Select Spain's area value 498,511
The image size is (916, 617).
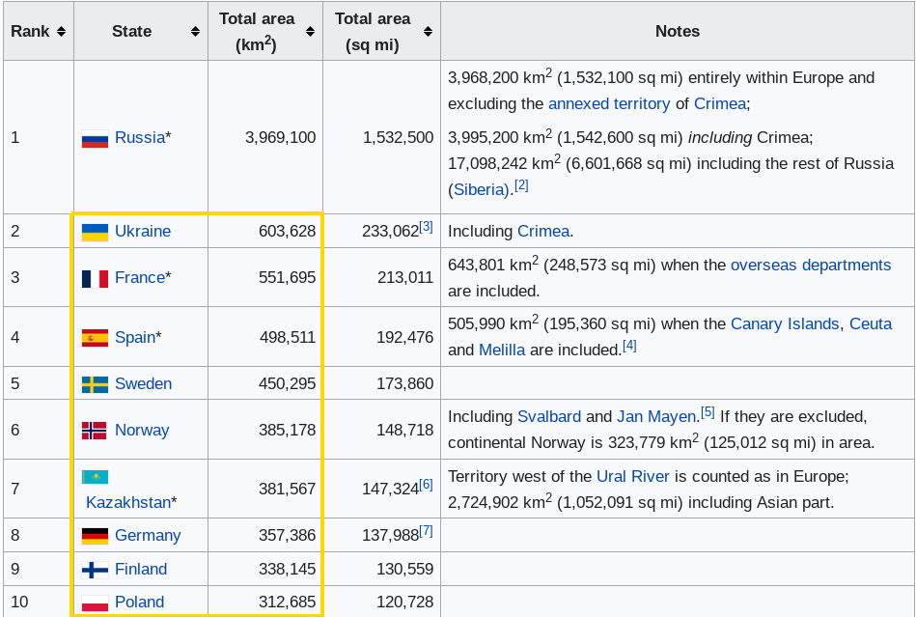coord(287,337)
